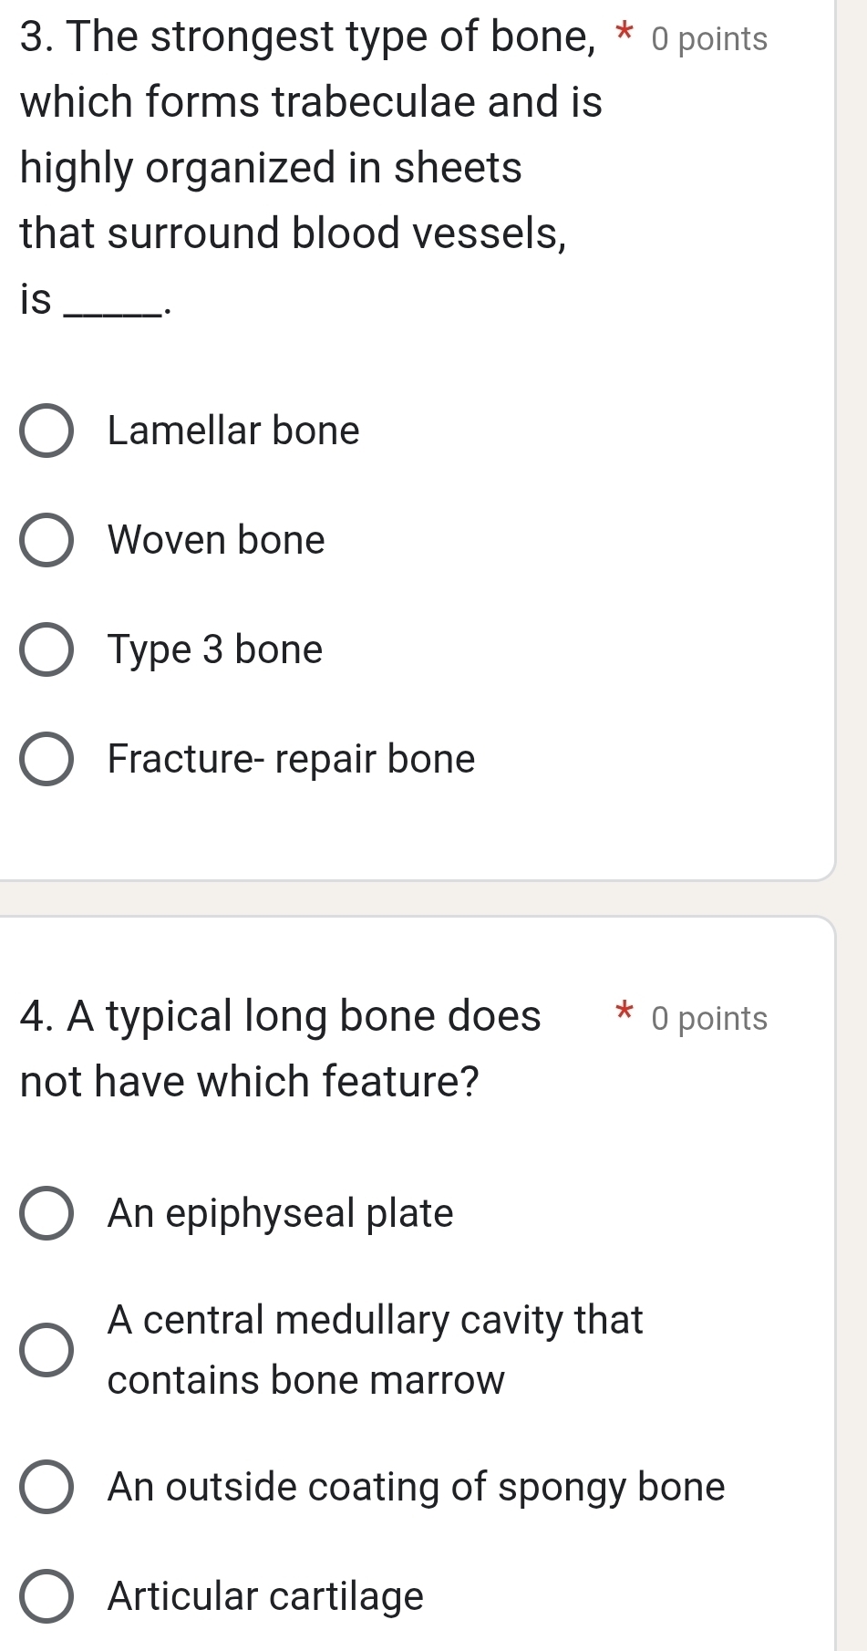Click the 0 points label on question 3
This screenshot has height=1651, width=867.
pyautogui.click(x=710, y=38)
